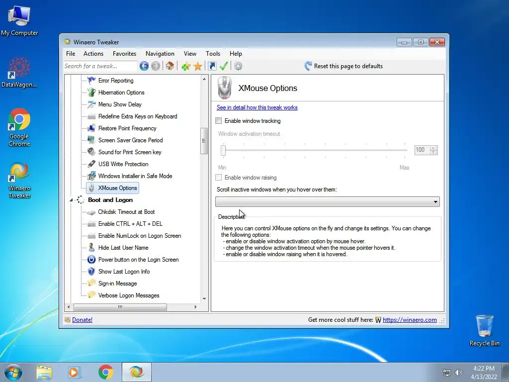509x382 pixels.
Task: Select Verbose Logon Messages tree item
Action: pyautogui.click(x=129, y=295)
